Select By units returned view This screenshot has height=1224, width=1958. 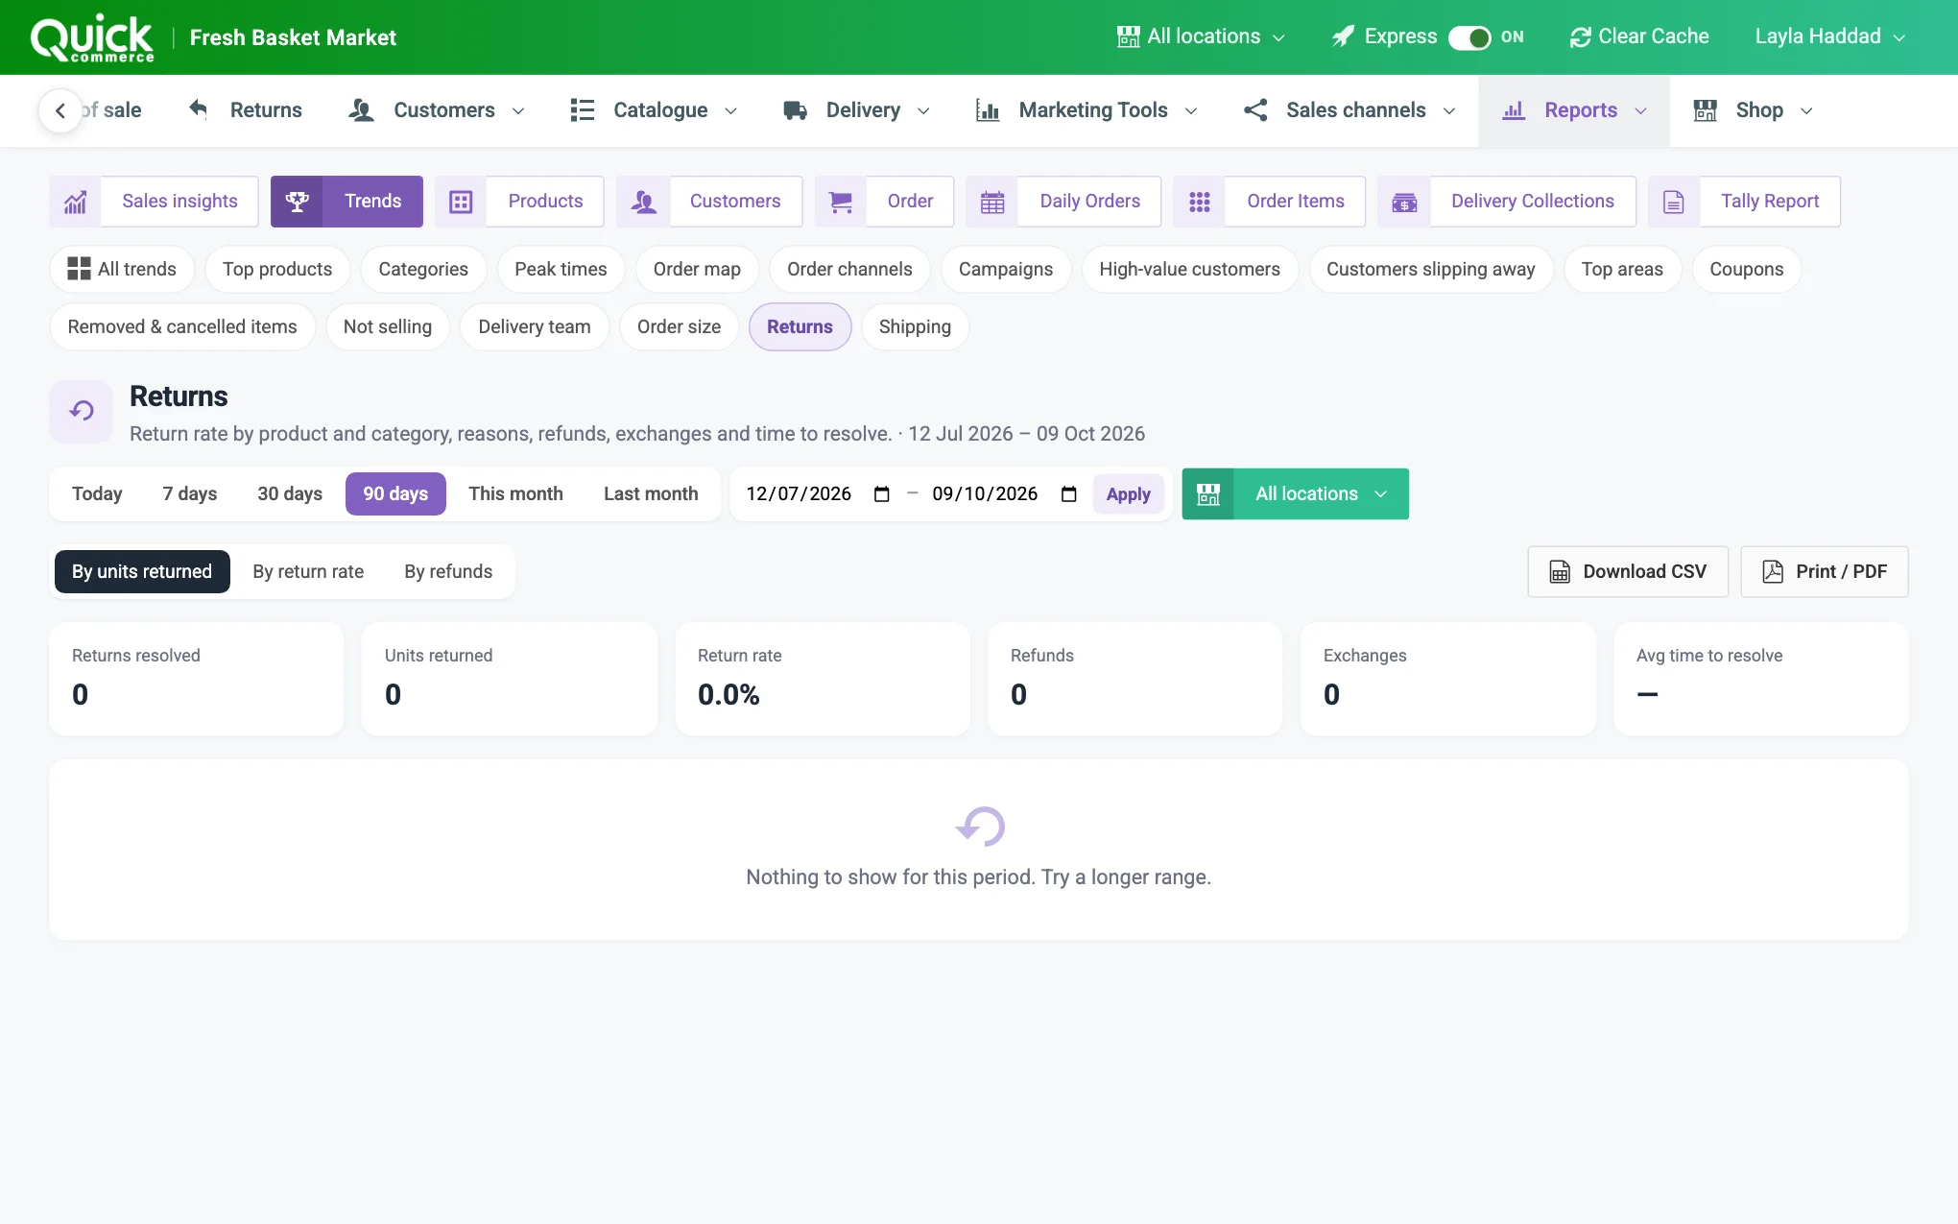[x=142, y=572]
